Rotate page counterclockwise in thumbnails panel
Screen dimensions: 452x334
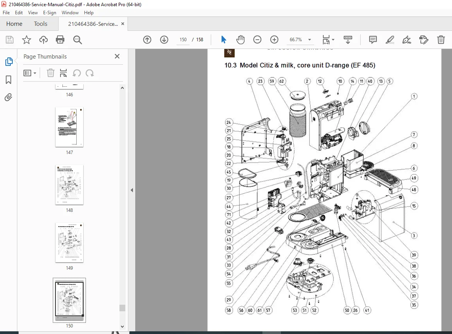[x=77, y=73]
